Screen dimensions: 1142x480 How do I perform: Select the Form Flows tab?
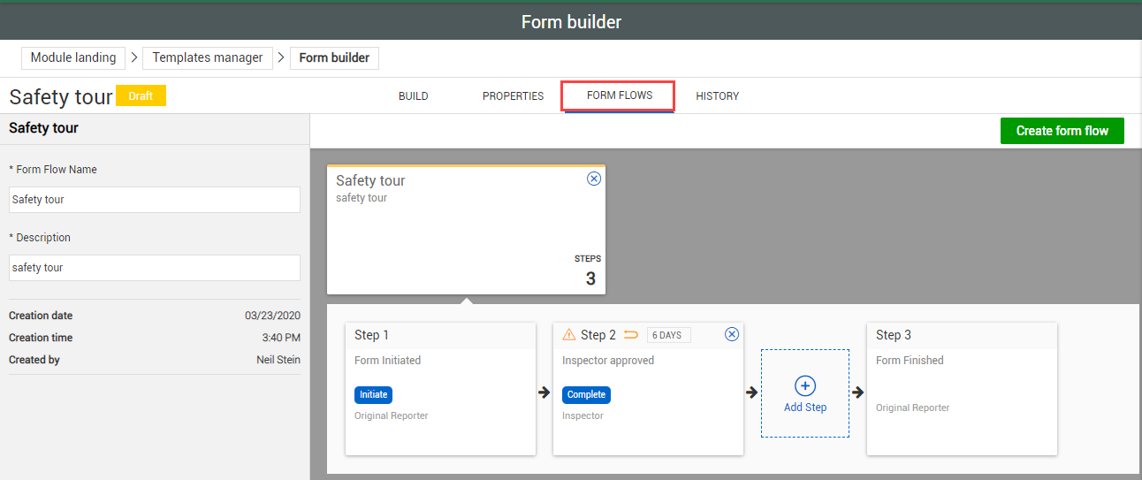pos(619,95)
